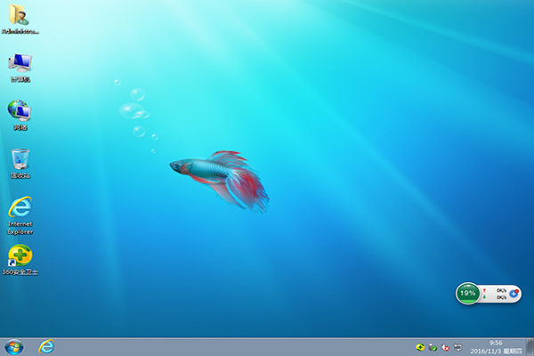Image resolution: width=534 pixels, height=356 pixels.
Task: Click the safely remove hardware tray icon
Action: (x=433, y=347)
